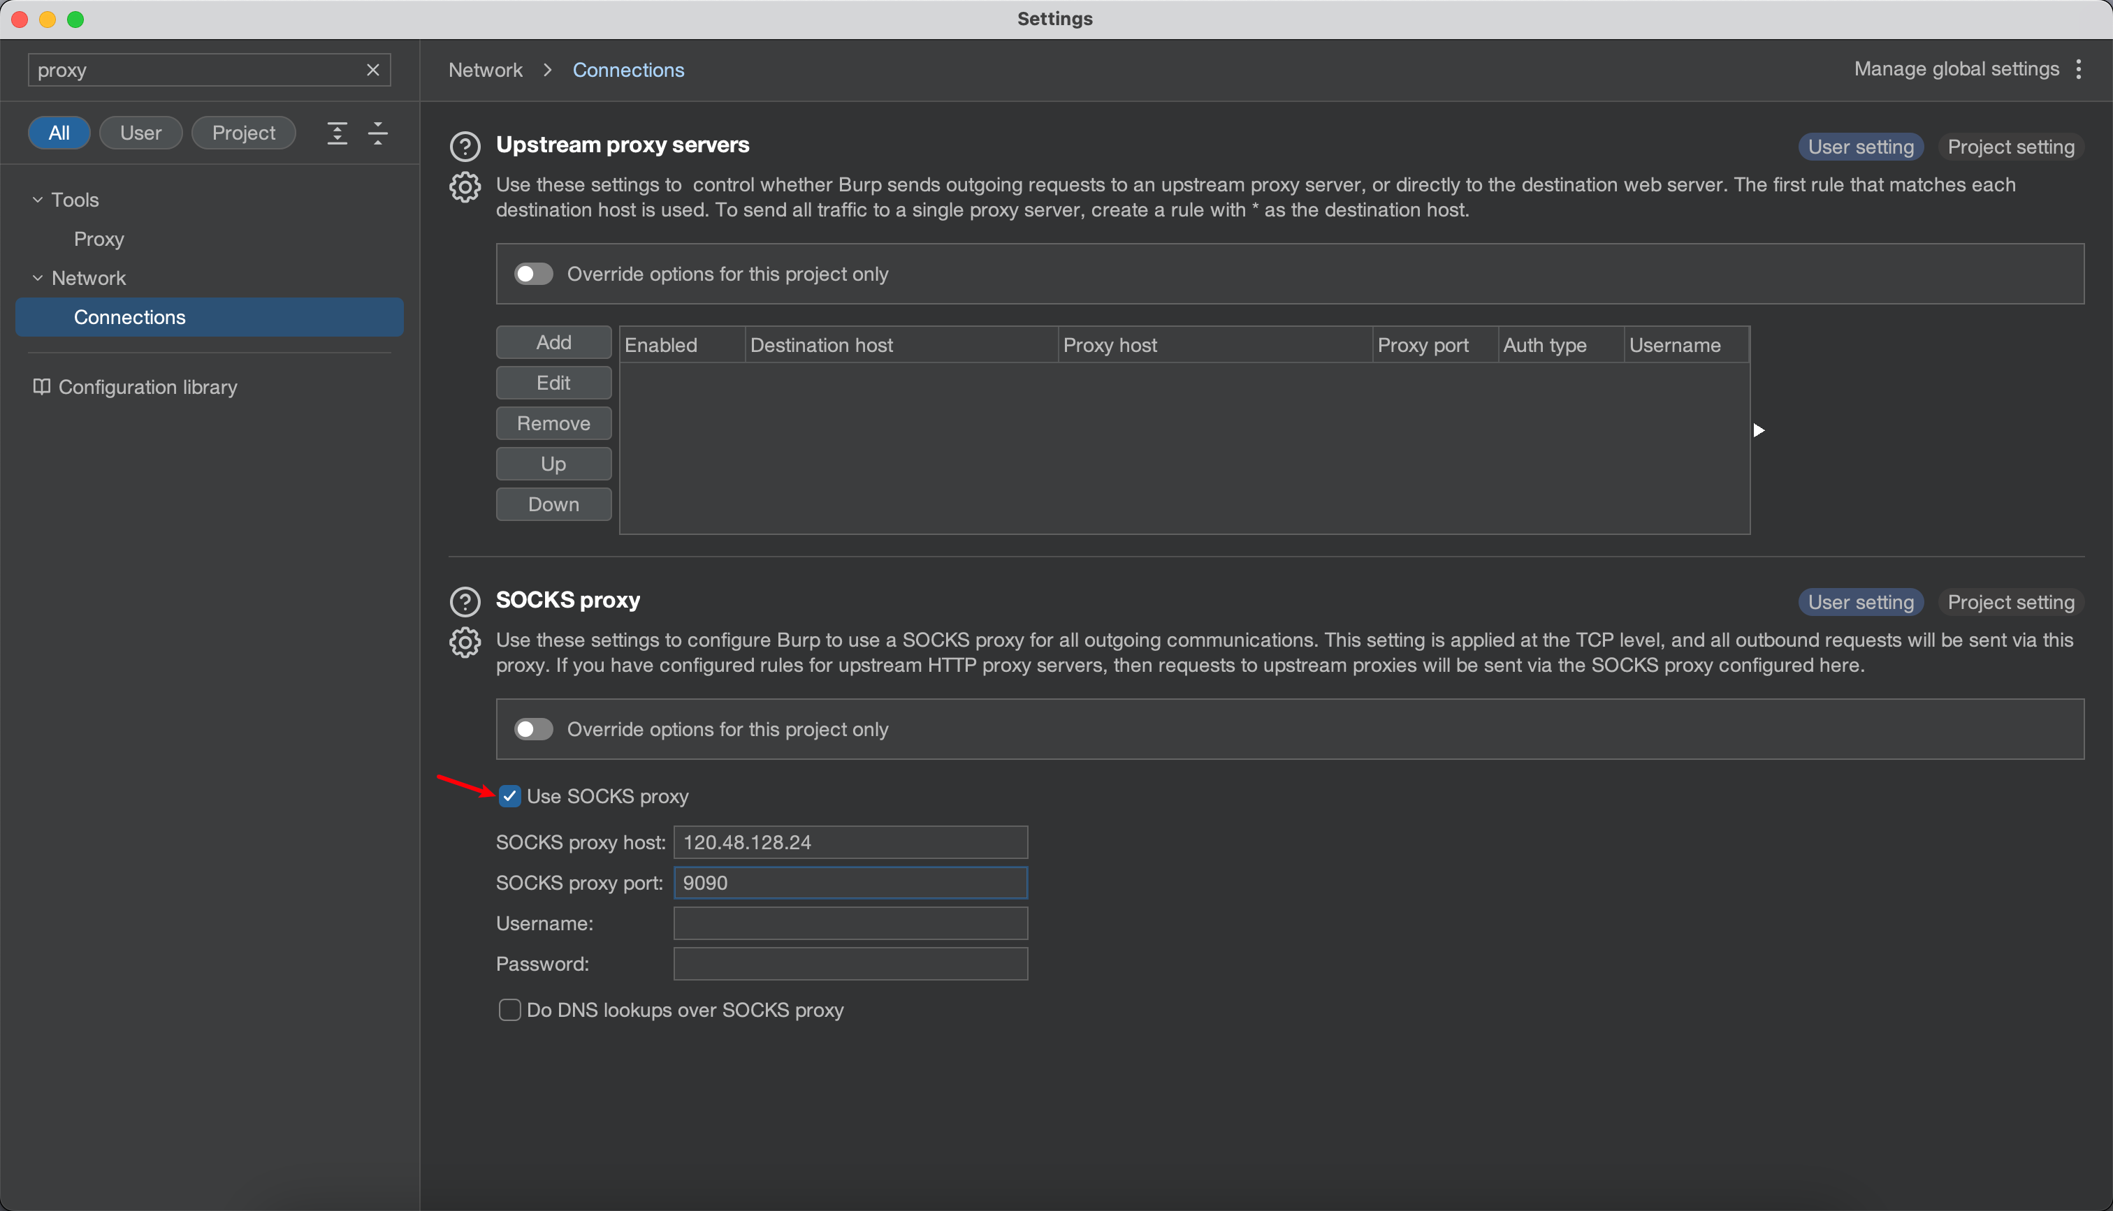The image size is (2113, 1211).
Task: Click the SOCKS proxy help icon
Action: pos(464,601)
